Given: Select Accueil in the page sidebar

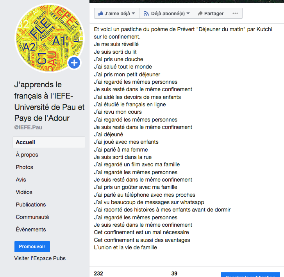Looking at the screenshot, I should point(25,142).
